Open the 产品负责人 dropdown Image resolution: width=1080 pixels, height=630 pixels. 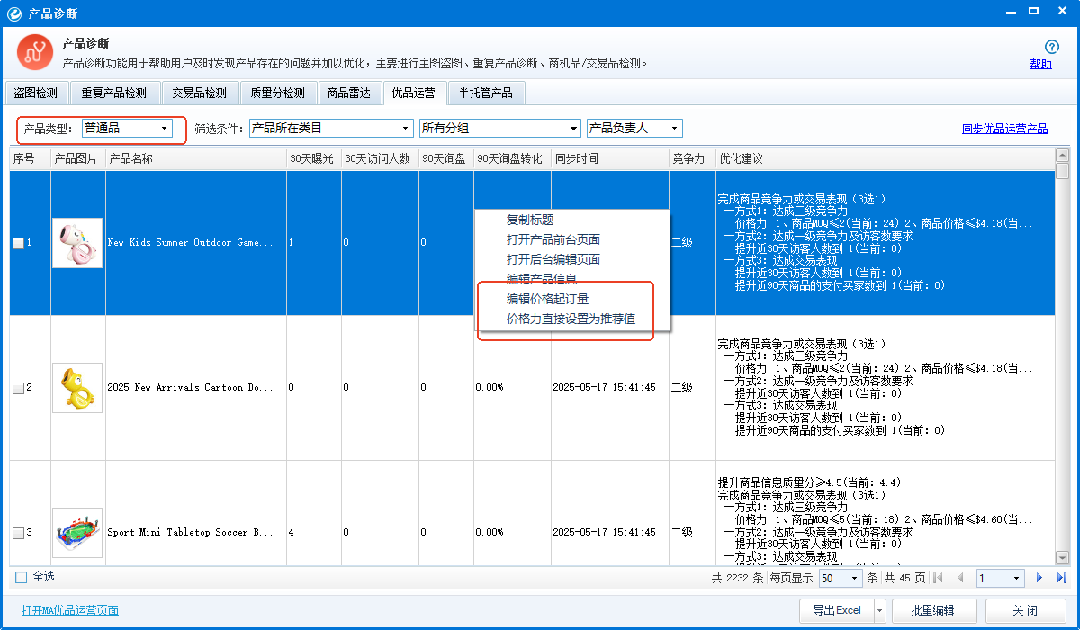coord(634,129)
